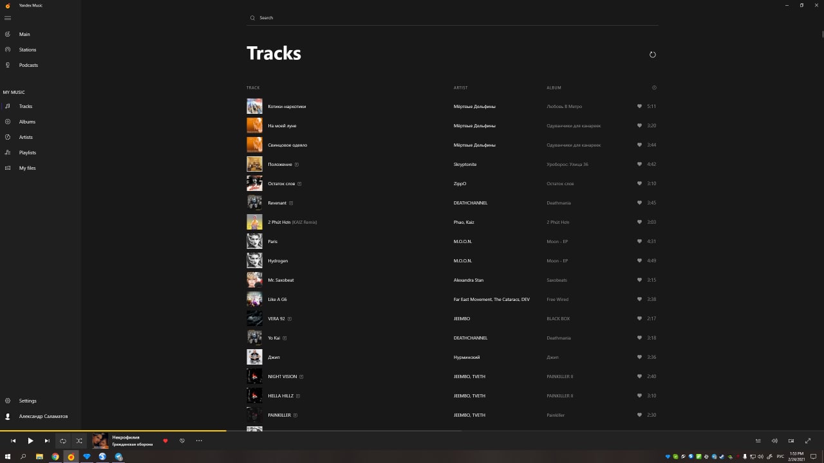Toggle the like heart for Revenant
824x463 pixels.
click(x=639, y=203)
